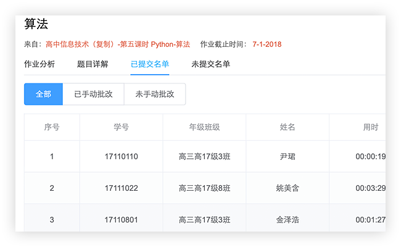This screenshot has width=401, height=247.
Task: Select the 已提交名单 tab
Action: [150, 64]
